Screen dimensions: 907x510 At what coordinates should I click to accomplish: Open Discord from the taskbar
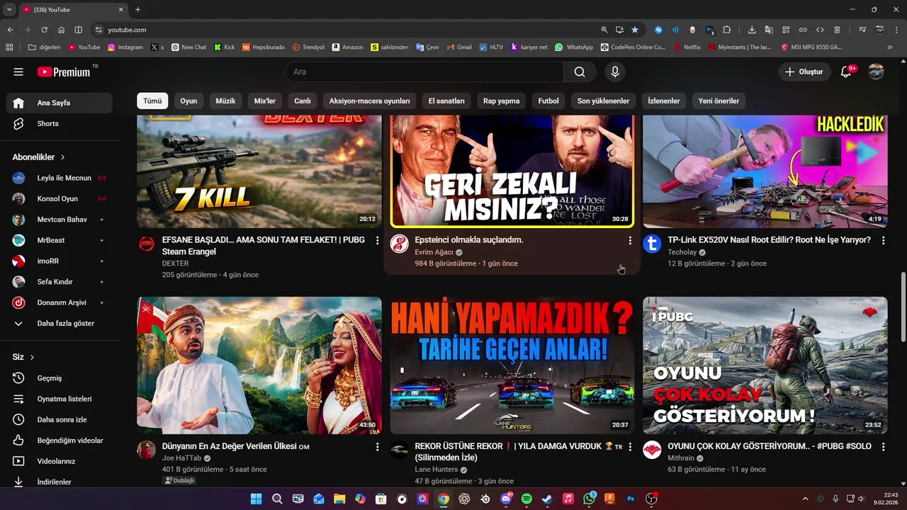coord(506,499)
